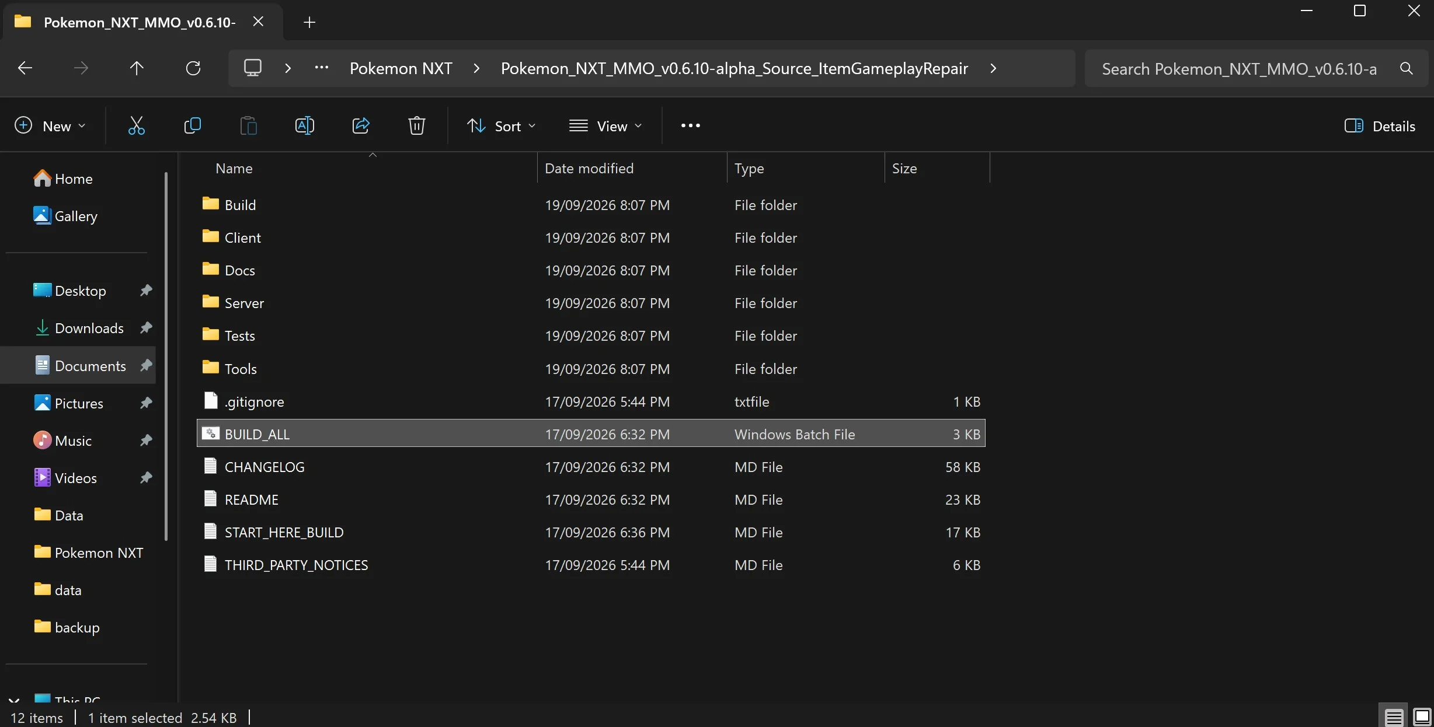1434x727 pixels.
Task: Select the Build folder
Action: coord(591,205)
